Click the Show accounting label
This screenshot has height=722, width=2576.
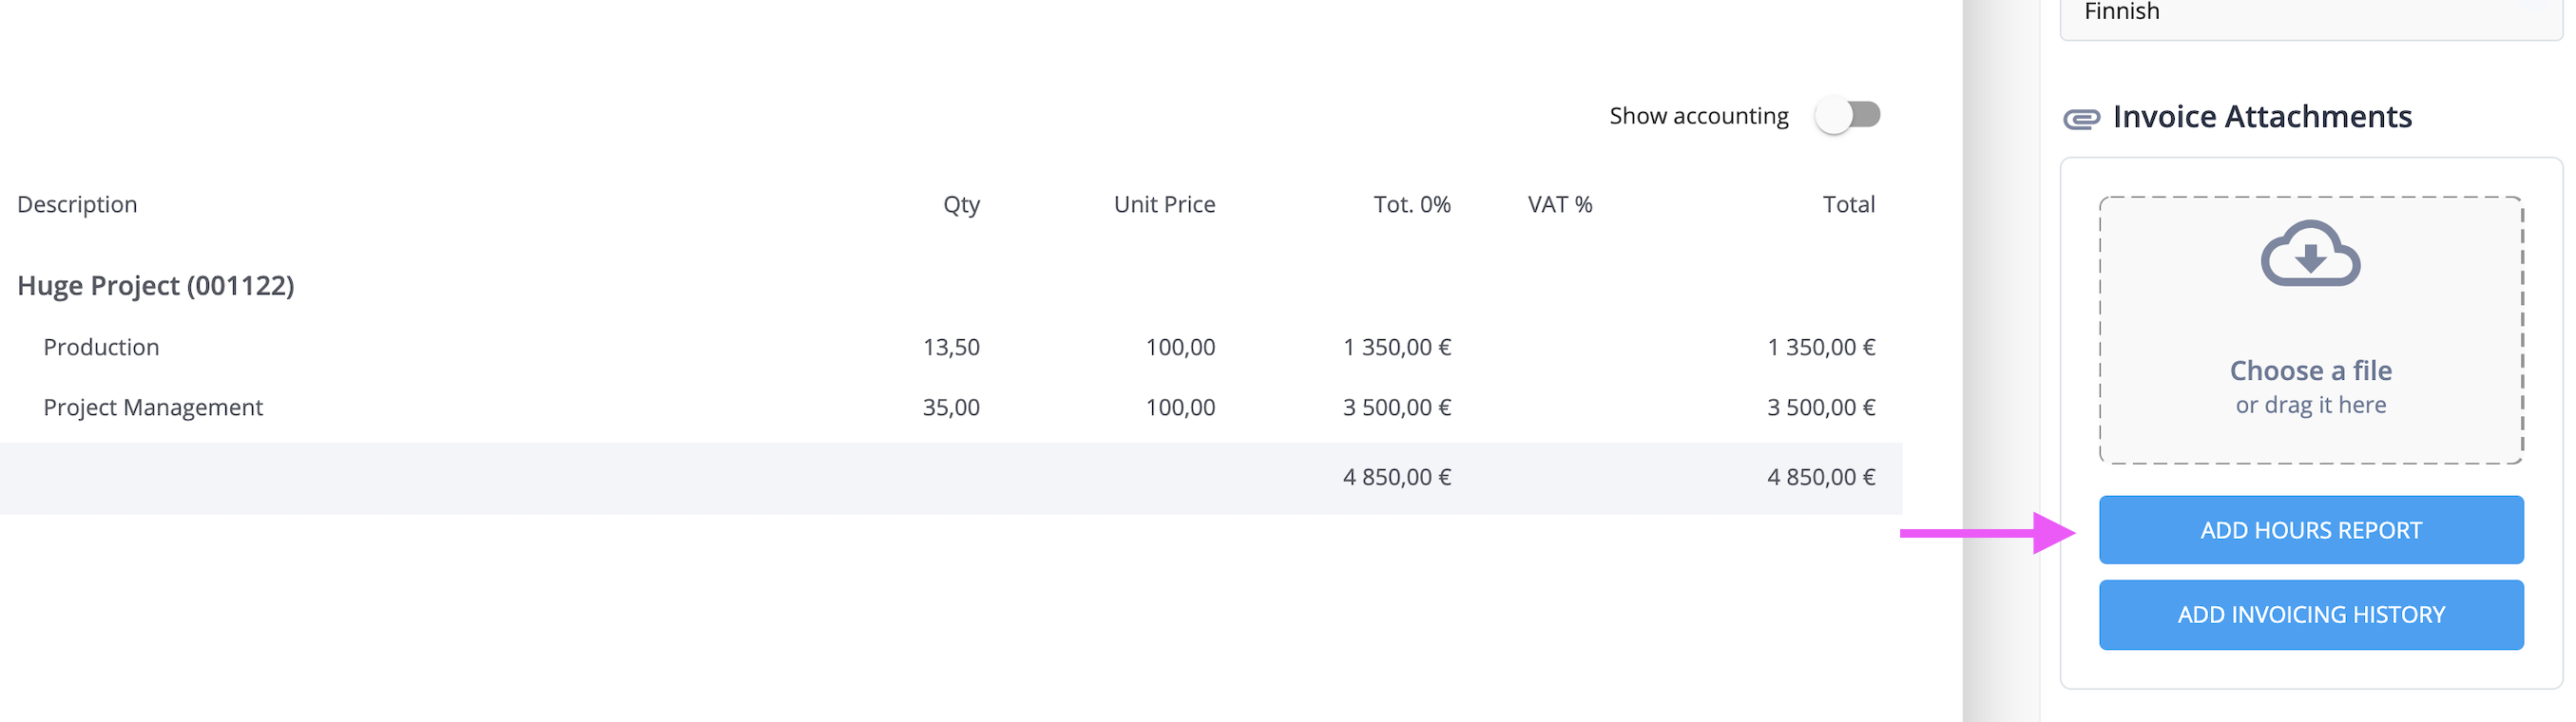(1698, 116)
